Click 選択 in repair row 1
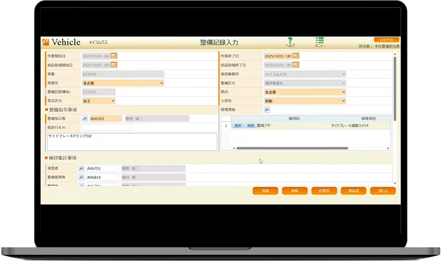Screen dimensions: 441x262 pyautogui.click(x=237, y=125)
